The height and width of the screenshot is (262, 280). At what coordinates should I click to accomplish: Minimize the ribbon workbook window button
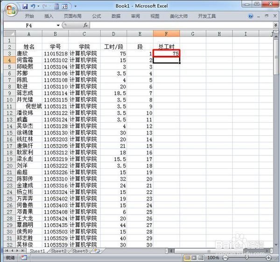point(259,17)
